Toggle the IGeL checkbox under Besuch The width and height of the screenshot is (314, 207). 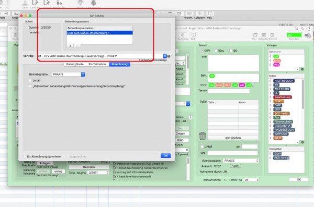click(x=216, y=51)
